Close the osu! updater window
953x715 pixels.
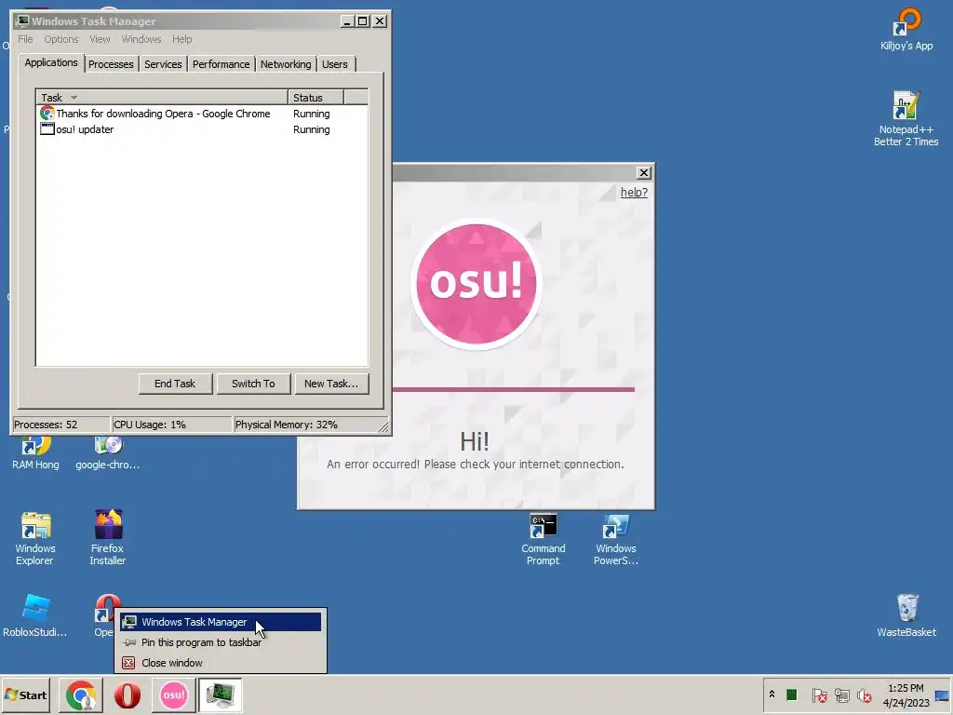click(x=644, y=172)
